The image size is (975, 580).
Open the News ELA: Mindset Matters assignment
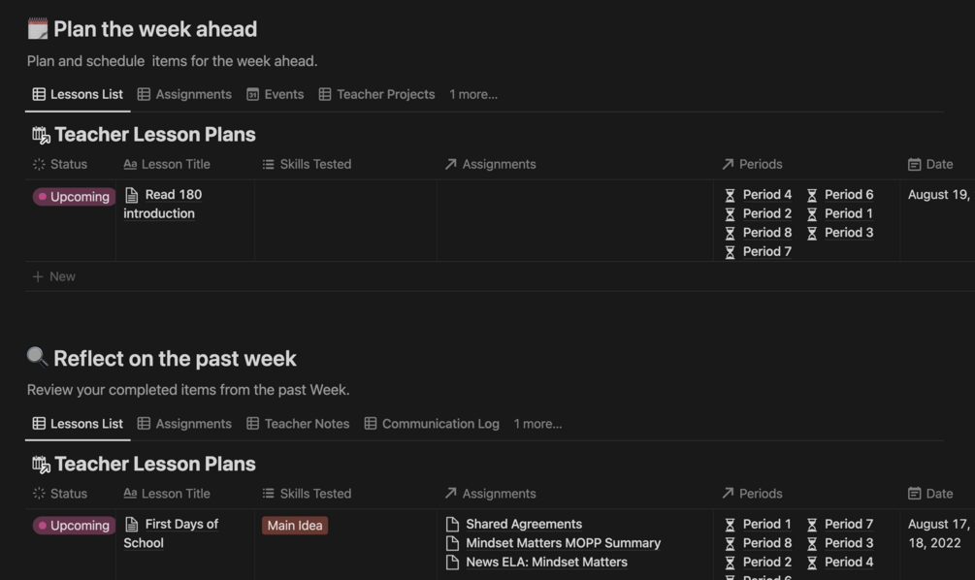click(x=546, y=562)
